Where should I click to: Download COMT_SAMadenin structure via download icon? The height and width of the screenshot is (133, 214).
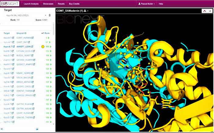[x=85, y=11]
